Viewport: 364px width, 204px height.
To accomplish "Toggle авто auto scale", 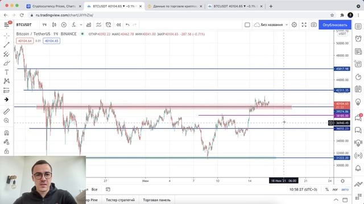I will (345, 189).
